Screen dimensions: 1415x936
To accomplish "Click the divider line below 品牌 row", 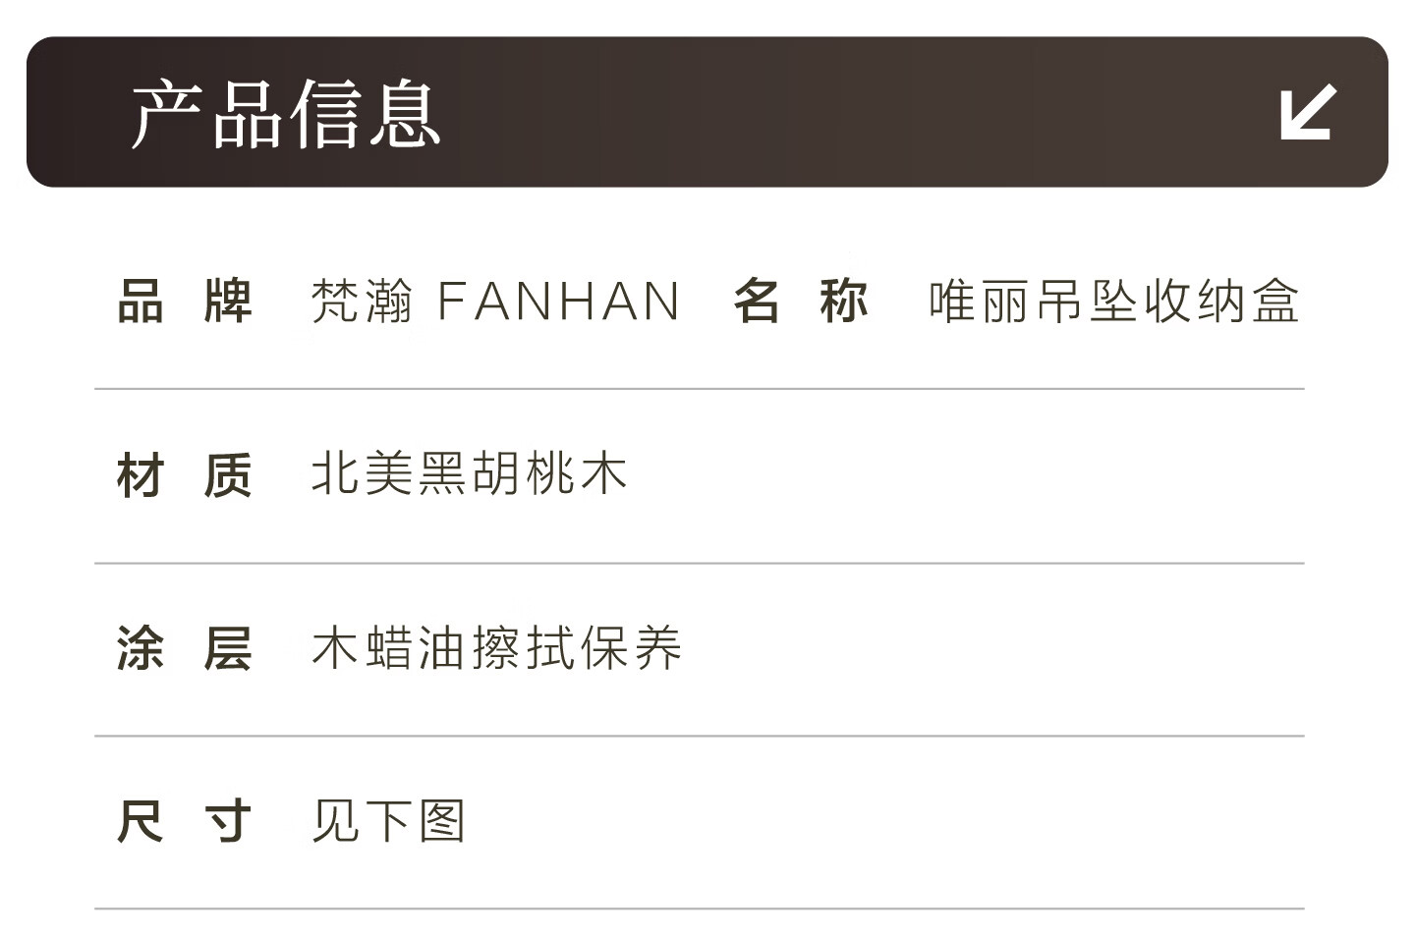I will pyautogui.click(x=699, y=389).
